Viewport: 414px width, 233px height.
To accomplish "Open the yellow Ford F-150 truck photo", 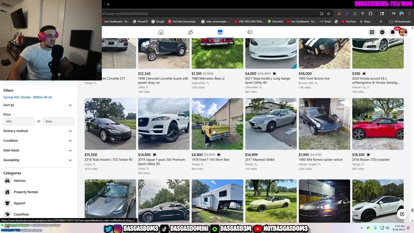I will 217,124.
